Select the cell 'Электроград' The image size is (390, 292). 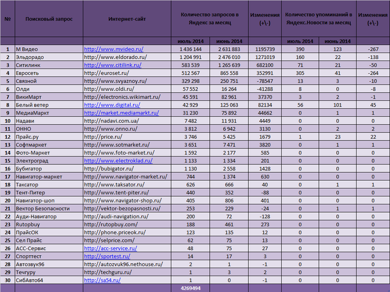[49, 160]
